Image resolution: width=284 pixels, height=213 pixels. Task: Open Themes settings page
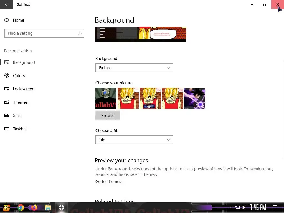(x=20, y=102)
